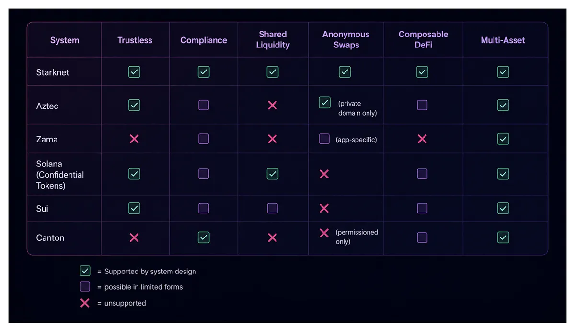Click Zama's Composable DeFi X mark
This screenshot has height=332, width=575.
[x=422, y=139]
